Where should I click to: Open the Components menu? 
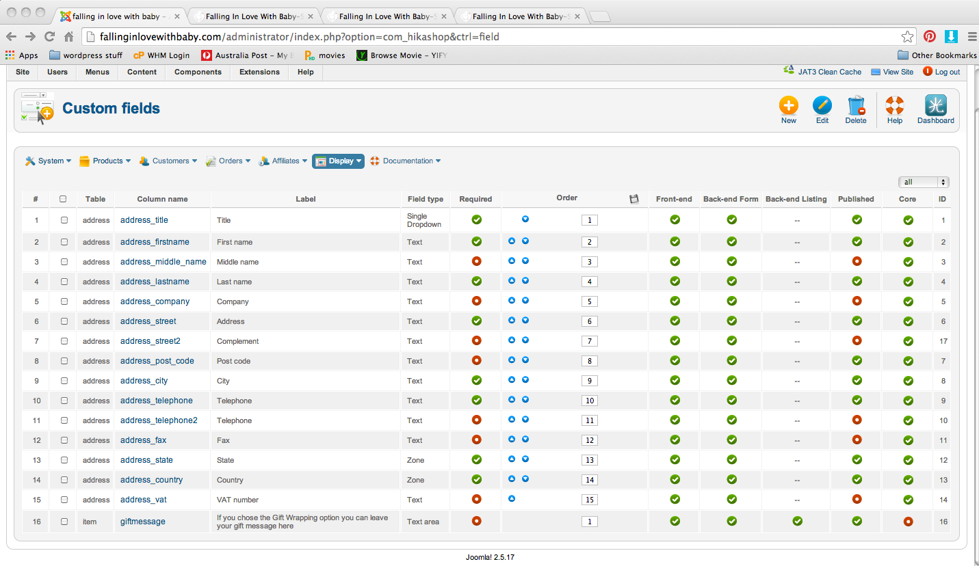click(198, 72)
